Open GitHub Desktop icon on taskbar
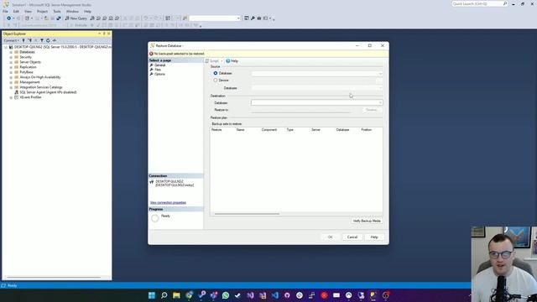 [287, 295]
